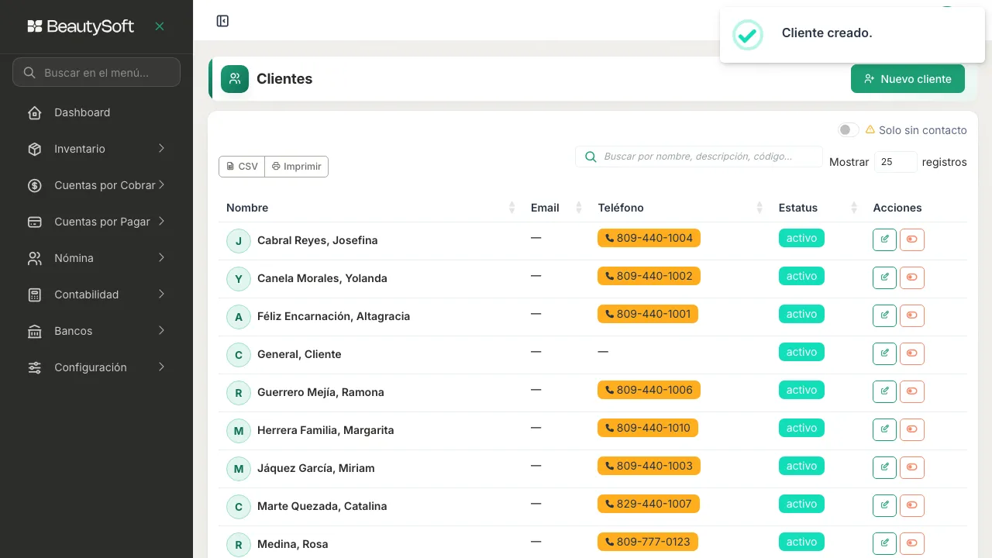Viewport: 992px width, 558px height.
Task: Click the Nómina people icon
Action: [x=35, y=259]
